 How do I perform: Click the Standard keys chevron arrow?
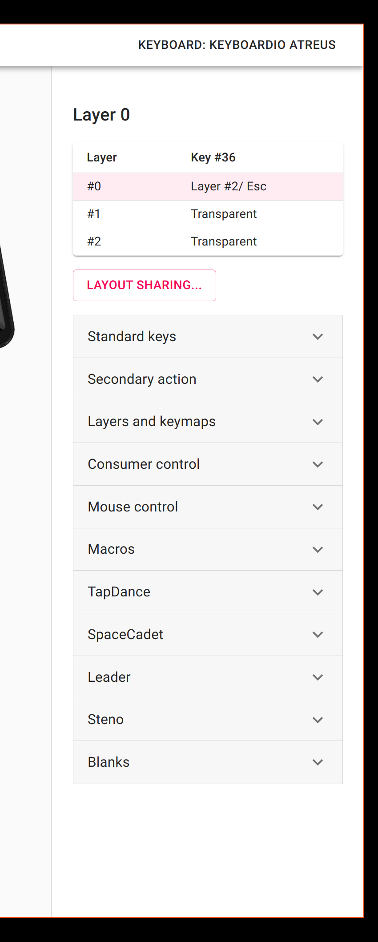(318, 337)
